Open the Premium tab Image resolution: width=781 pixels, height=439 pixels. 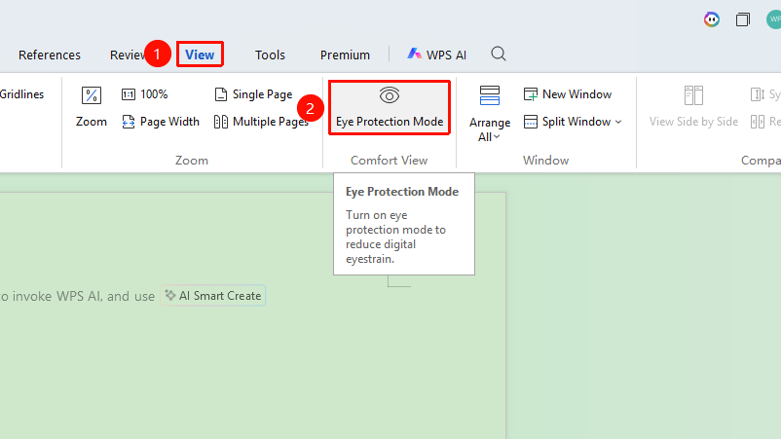345,55
